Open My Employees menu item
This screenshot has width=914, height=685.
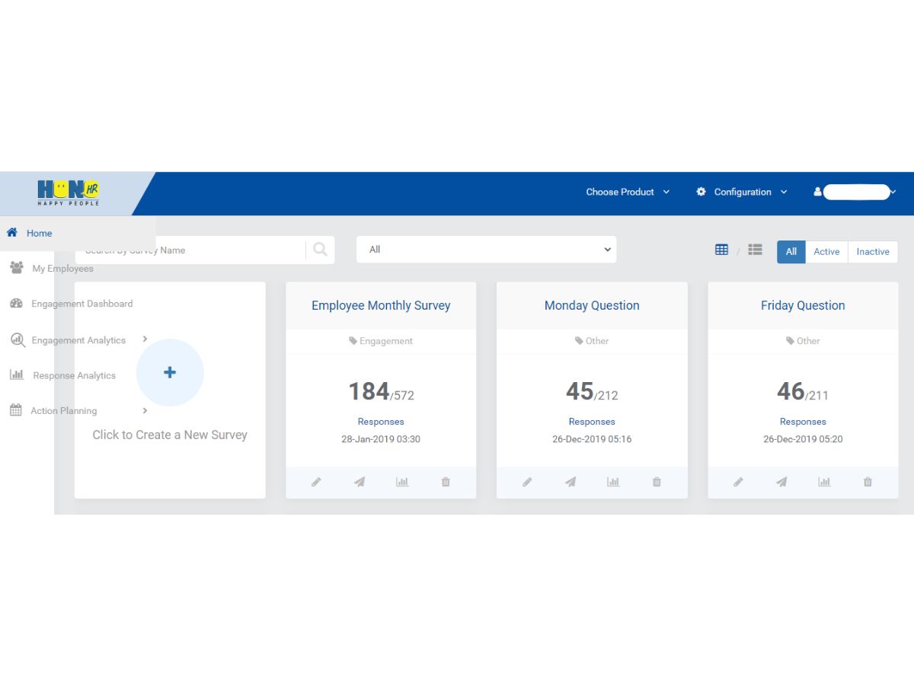tap(62, 268)
